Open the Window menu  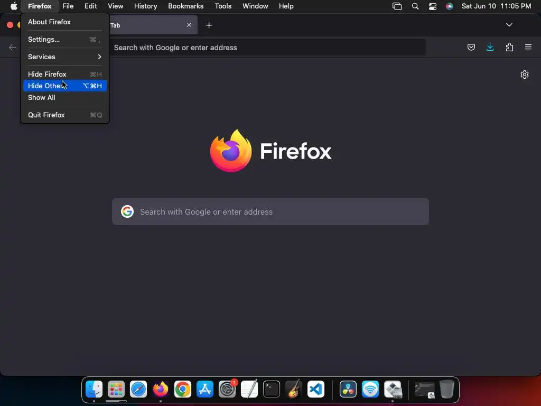click(x=255, y=6)
